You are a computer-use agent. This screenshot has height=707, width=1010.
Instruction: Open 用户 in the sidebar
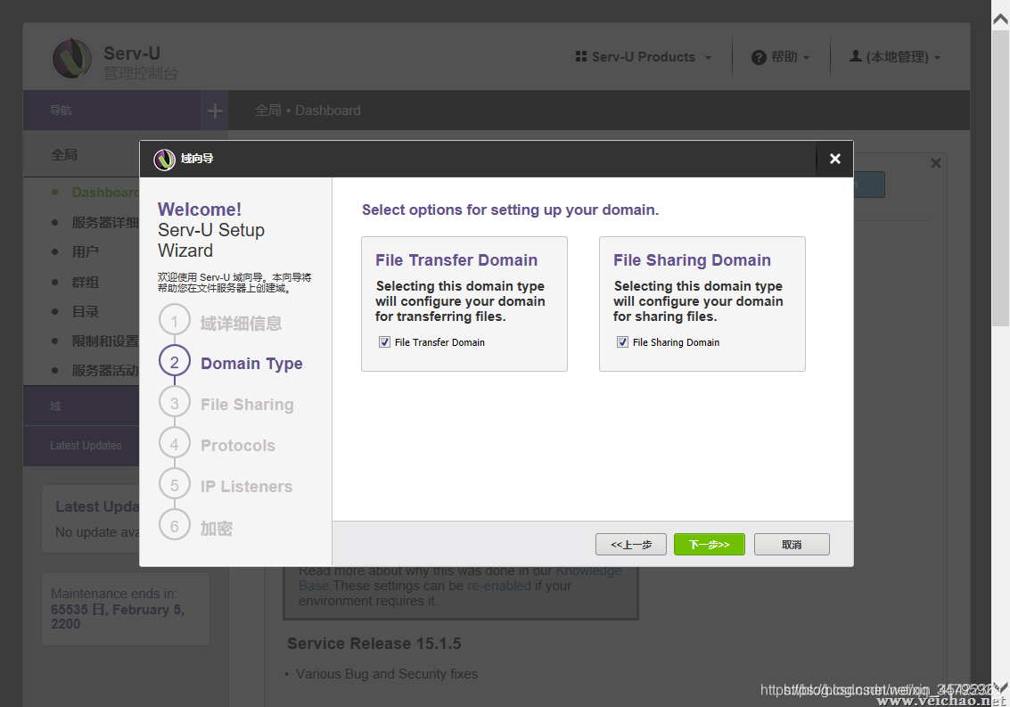[85, 252]
